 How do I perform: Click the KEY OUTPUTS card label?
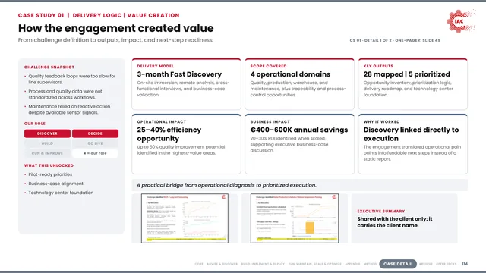tap(378, 66)
